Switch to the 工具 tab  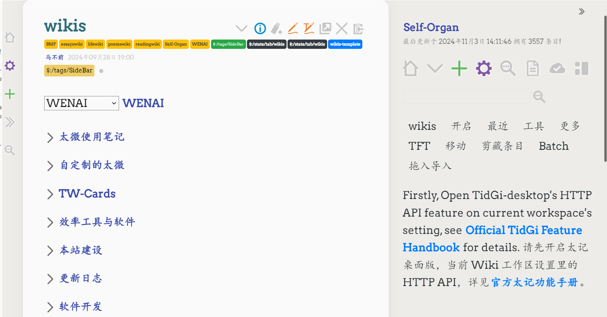(x=534, y=126)
